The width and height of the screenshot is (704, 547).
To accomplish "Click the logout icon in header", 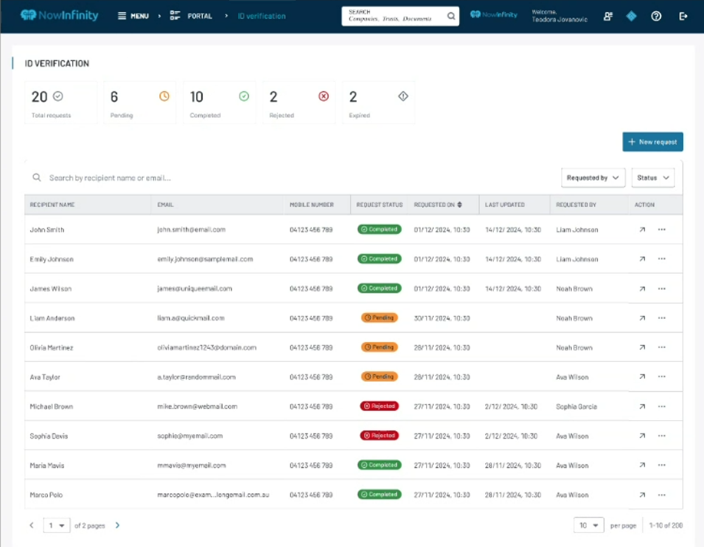I will point(683,16).
